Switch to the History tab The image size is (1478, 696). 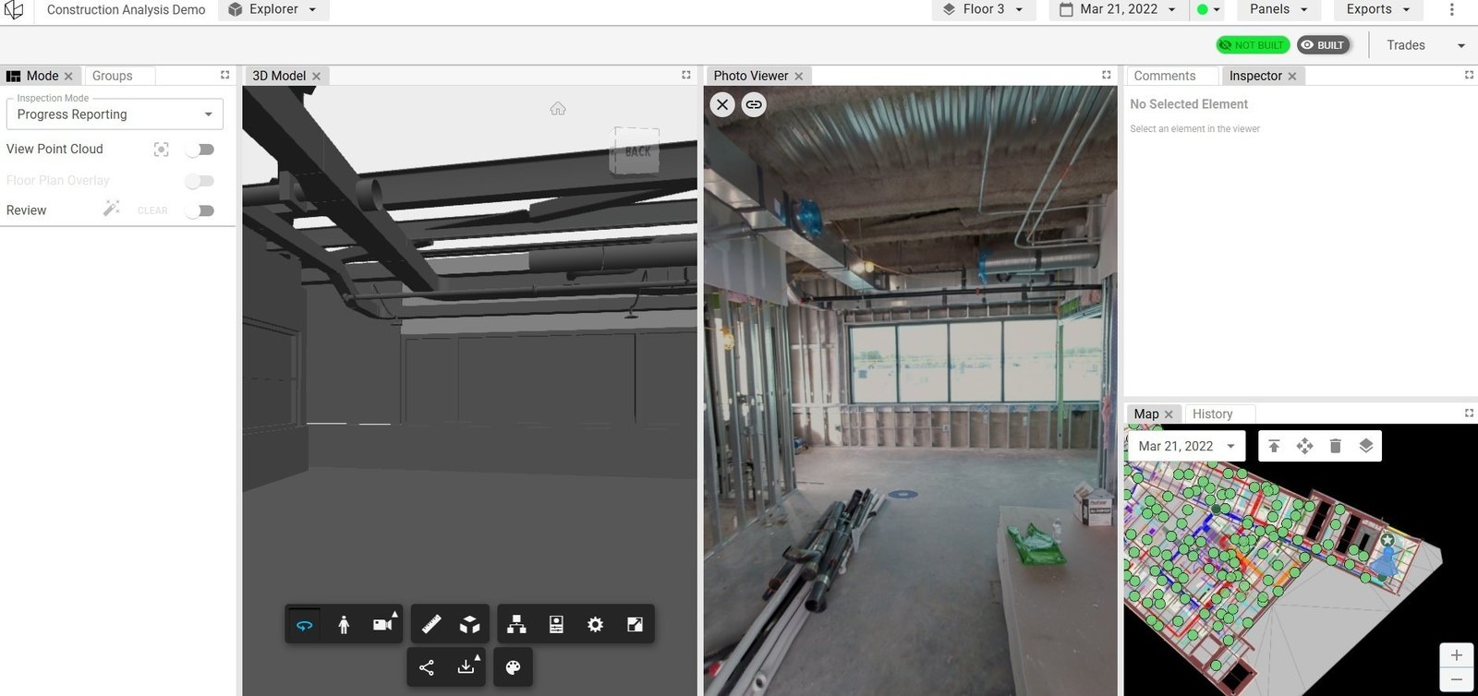click(1212, 414)
